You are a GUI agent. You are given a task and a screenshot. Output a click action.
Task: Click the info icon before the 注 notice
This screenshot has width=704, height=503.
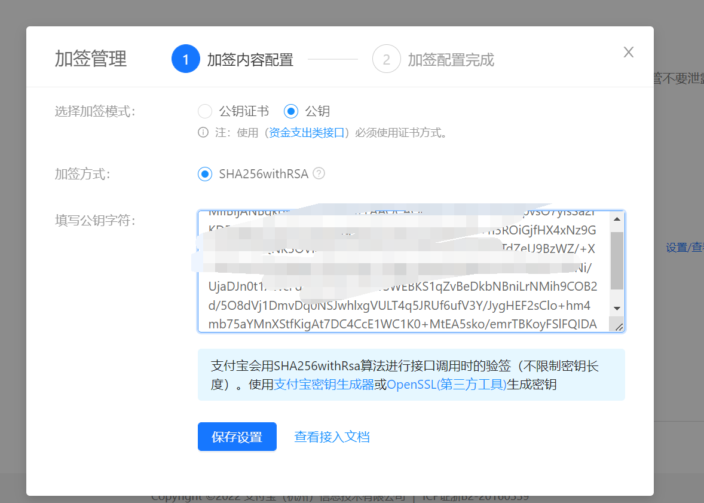(x=204, y=133)
